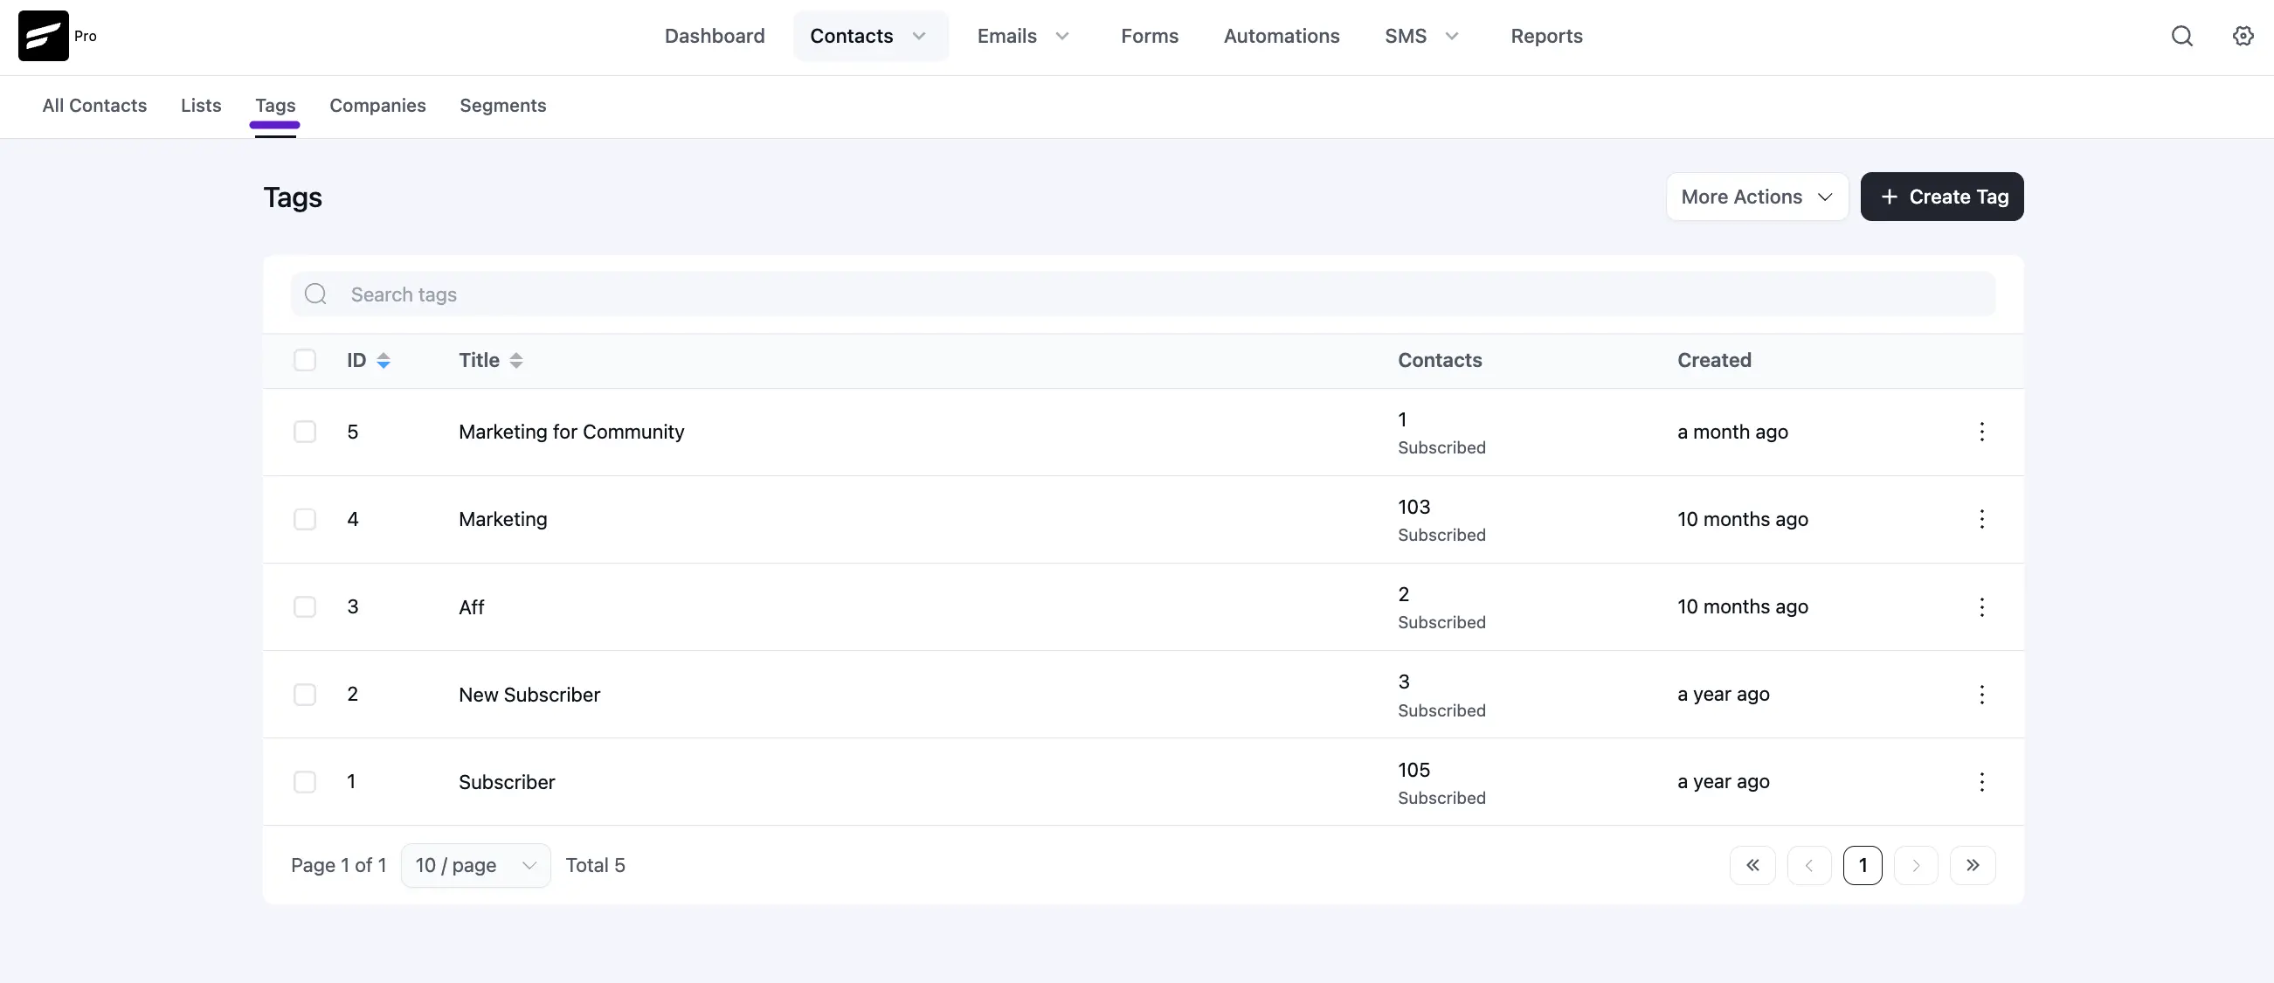Screen dimensions: 2274x983
Task: Sort tags by ID arrow icon
Action: 384,360
